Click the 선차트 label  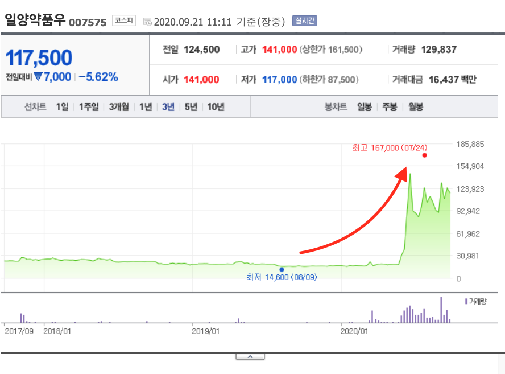tap(35, 106)
